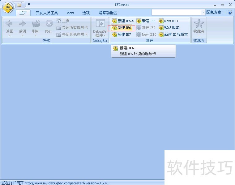Open the Options (选项) ribbon tab
Image resolution: width=235 pixels, height=185 pixels.
click(86, 13)
